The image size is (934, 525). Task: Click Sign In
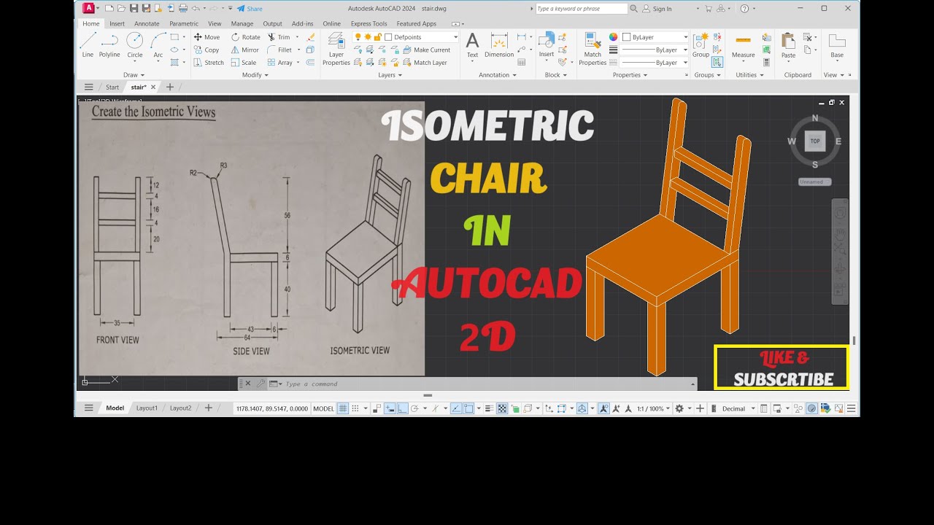[x=657, y=9]
